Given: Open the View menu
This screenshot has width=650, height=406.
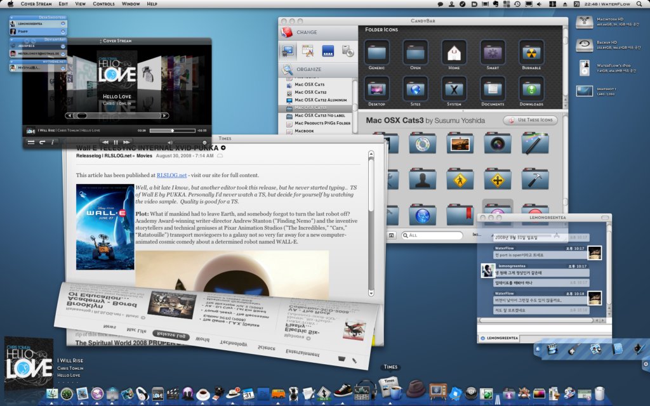Looking at the screenshot, I should click(81, 4).
